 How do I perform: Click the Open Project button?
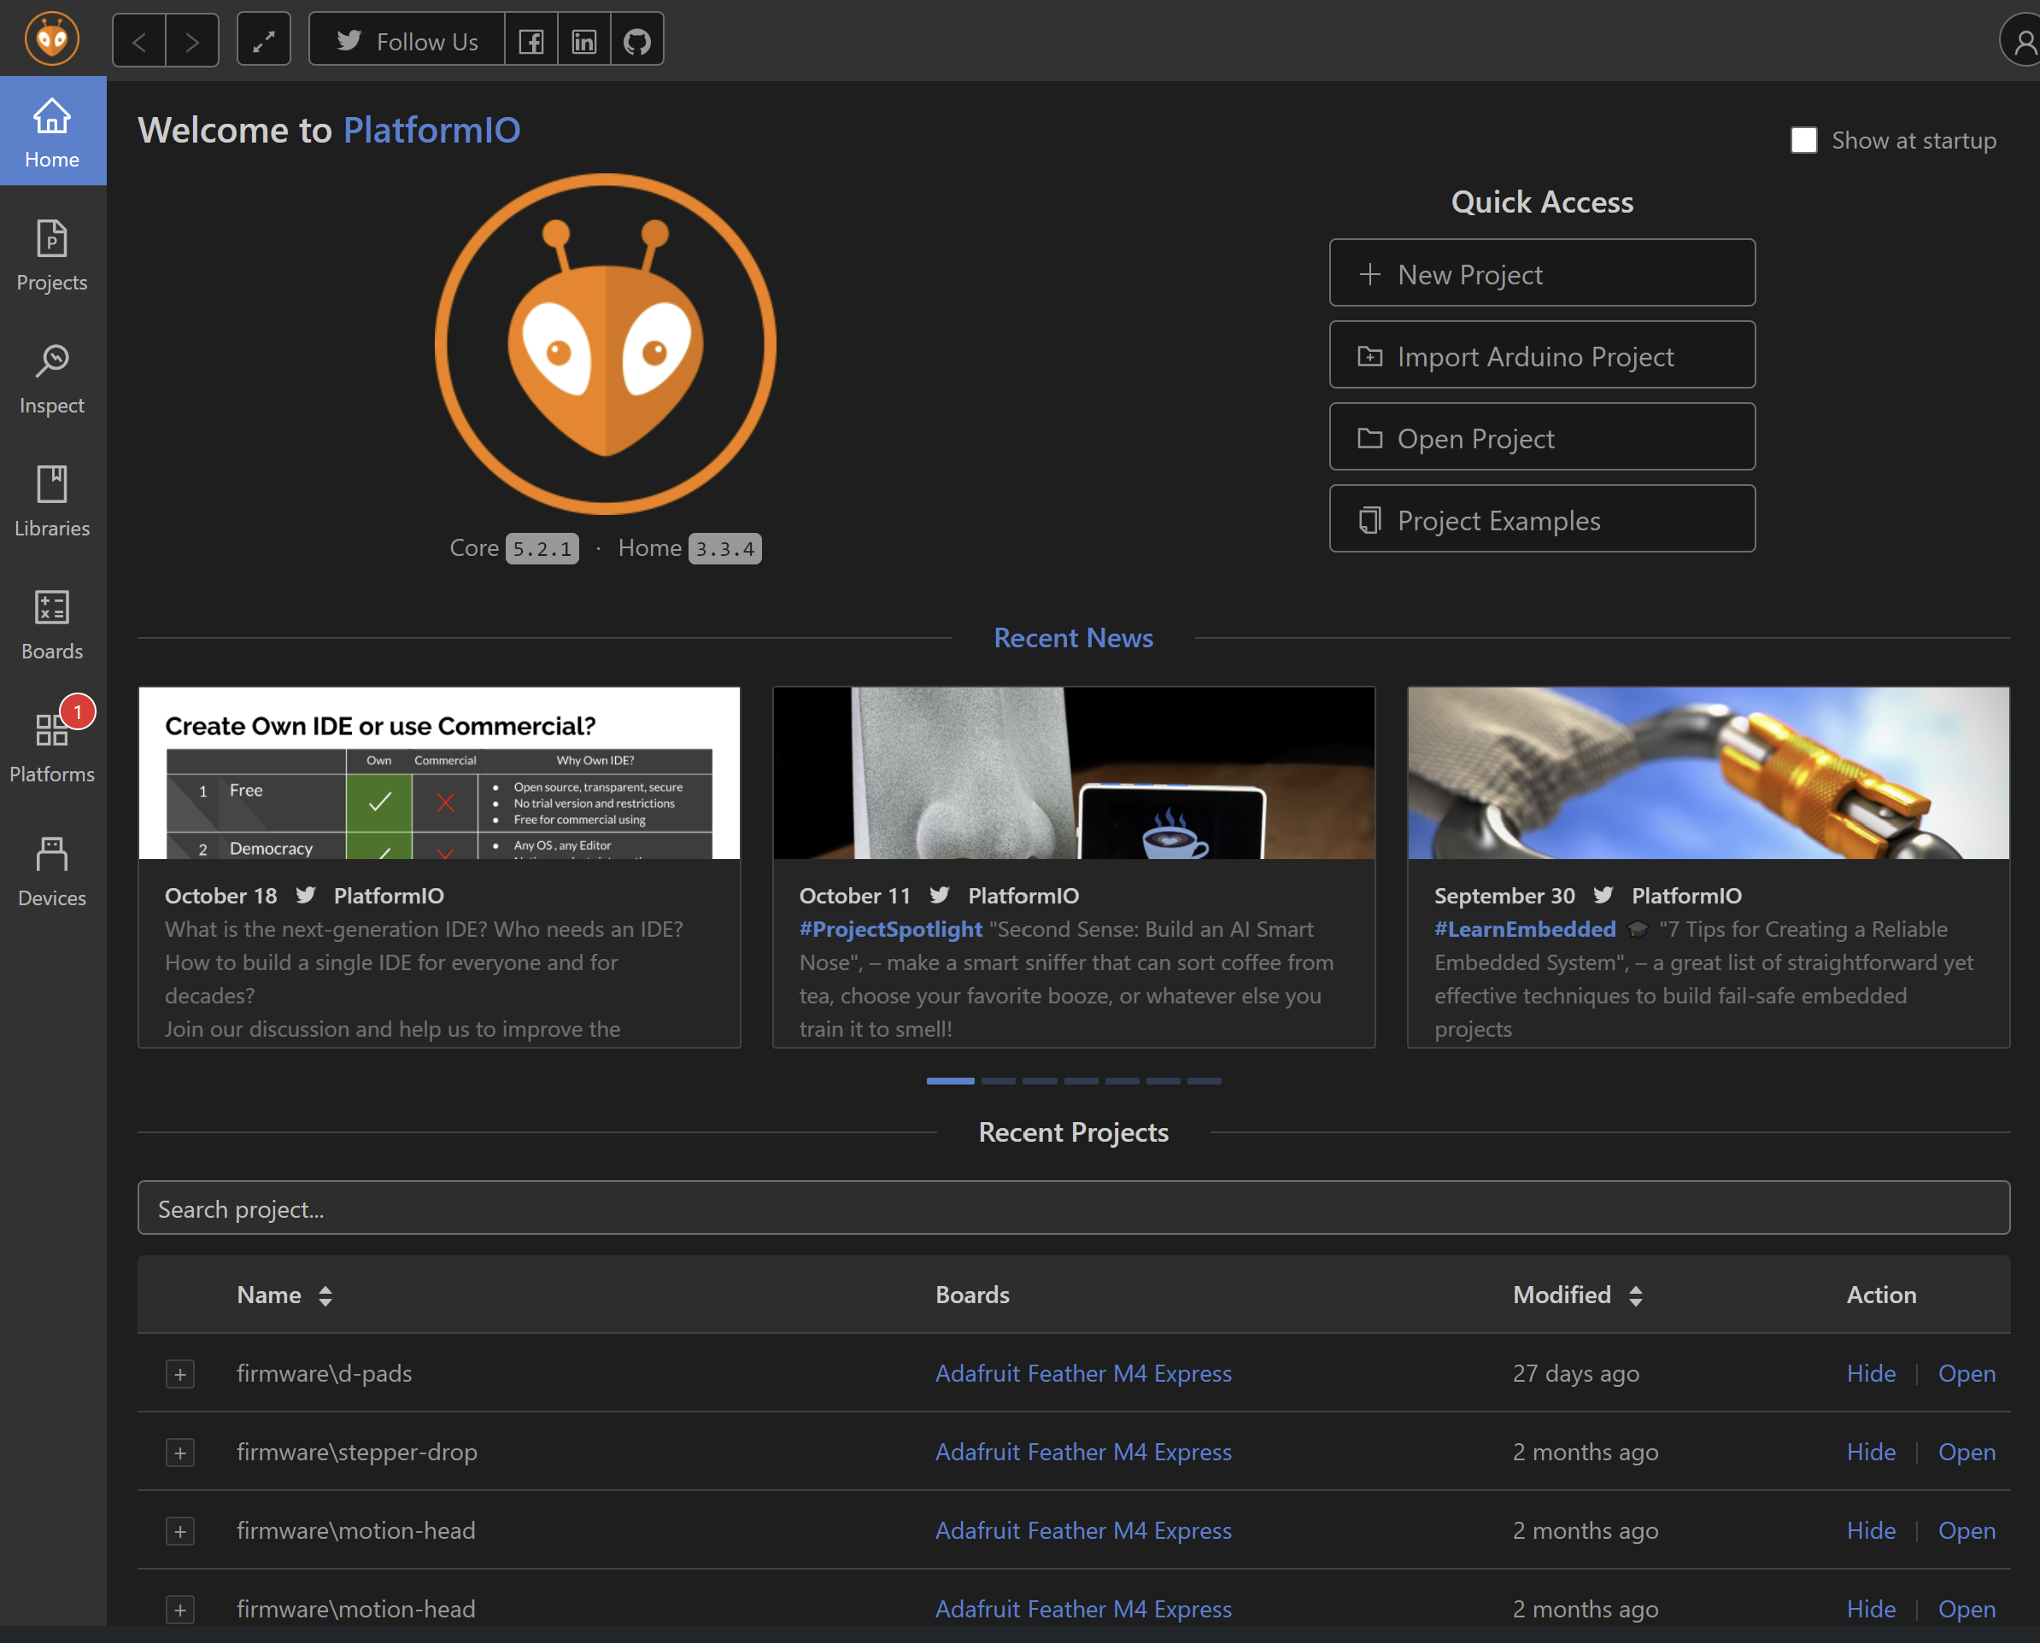1542,437
